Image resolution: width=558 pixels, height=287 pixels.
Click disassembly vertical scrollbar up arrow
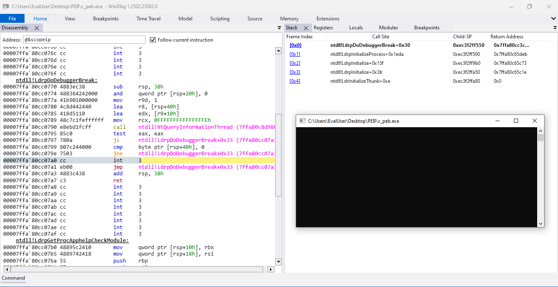pyautogui.click(x=279, y=51)
